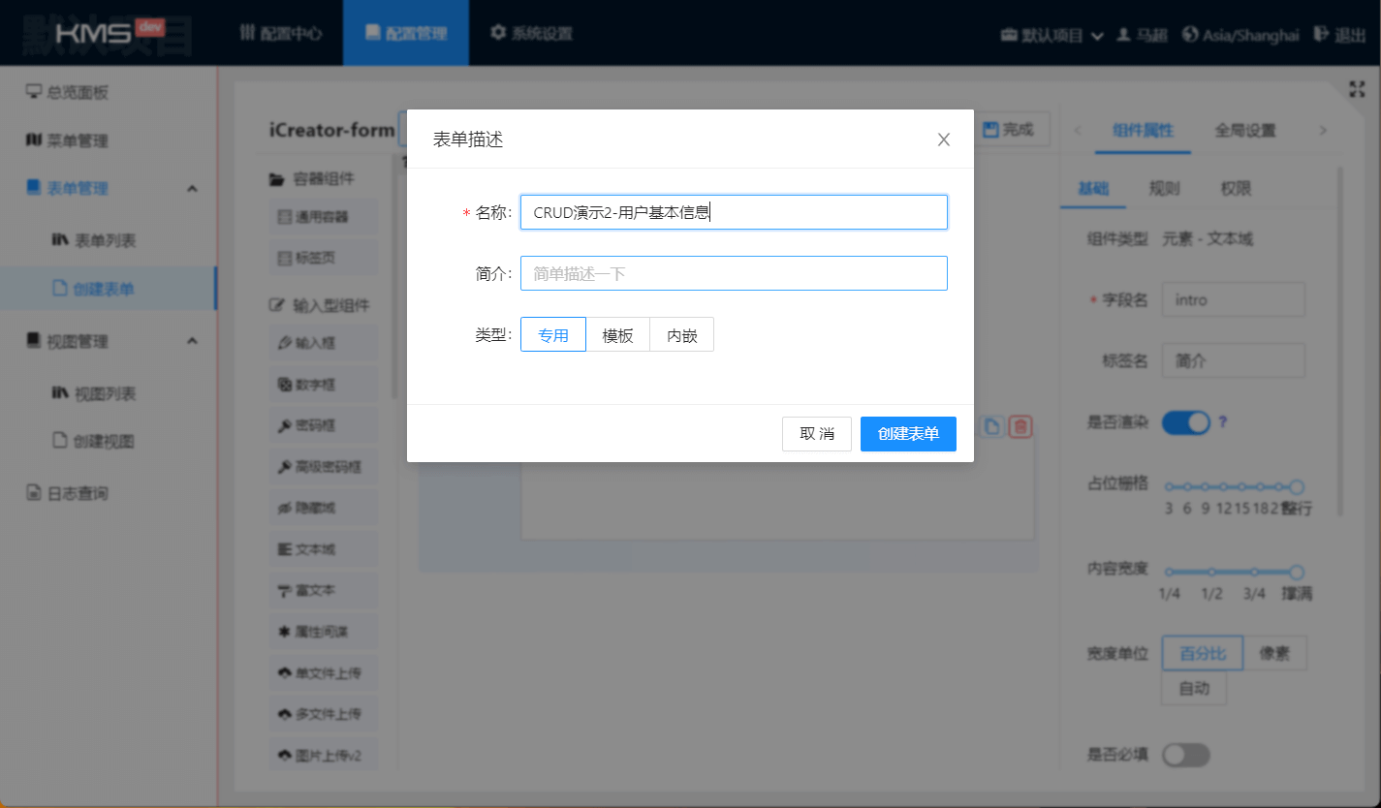The image size is (1381, 808).
Task: Switch to the 全局设置 tab
Action: [1244, 131]
